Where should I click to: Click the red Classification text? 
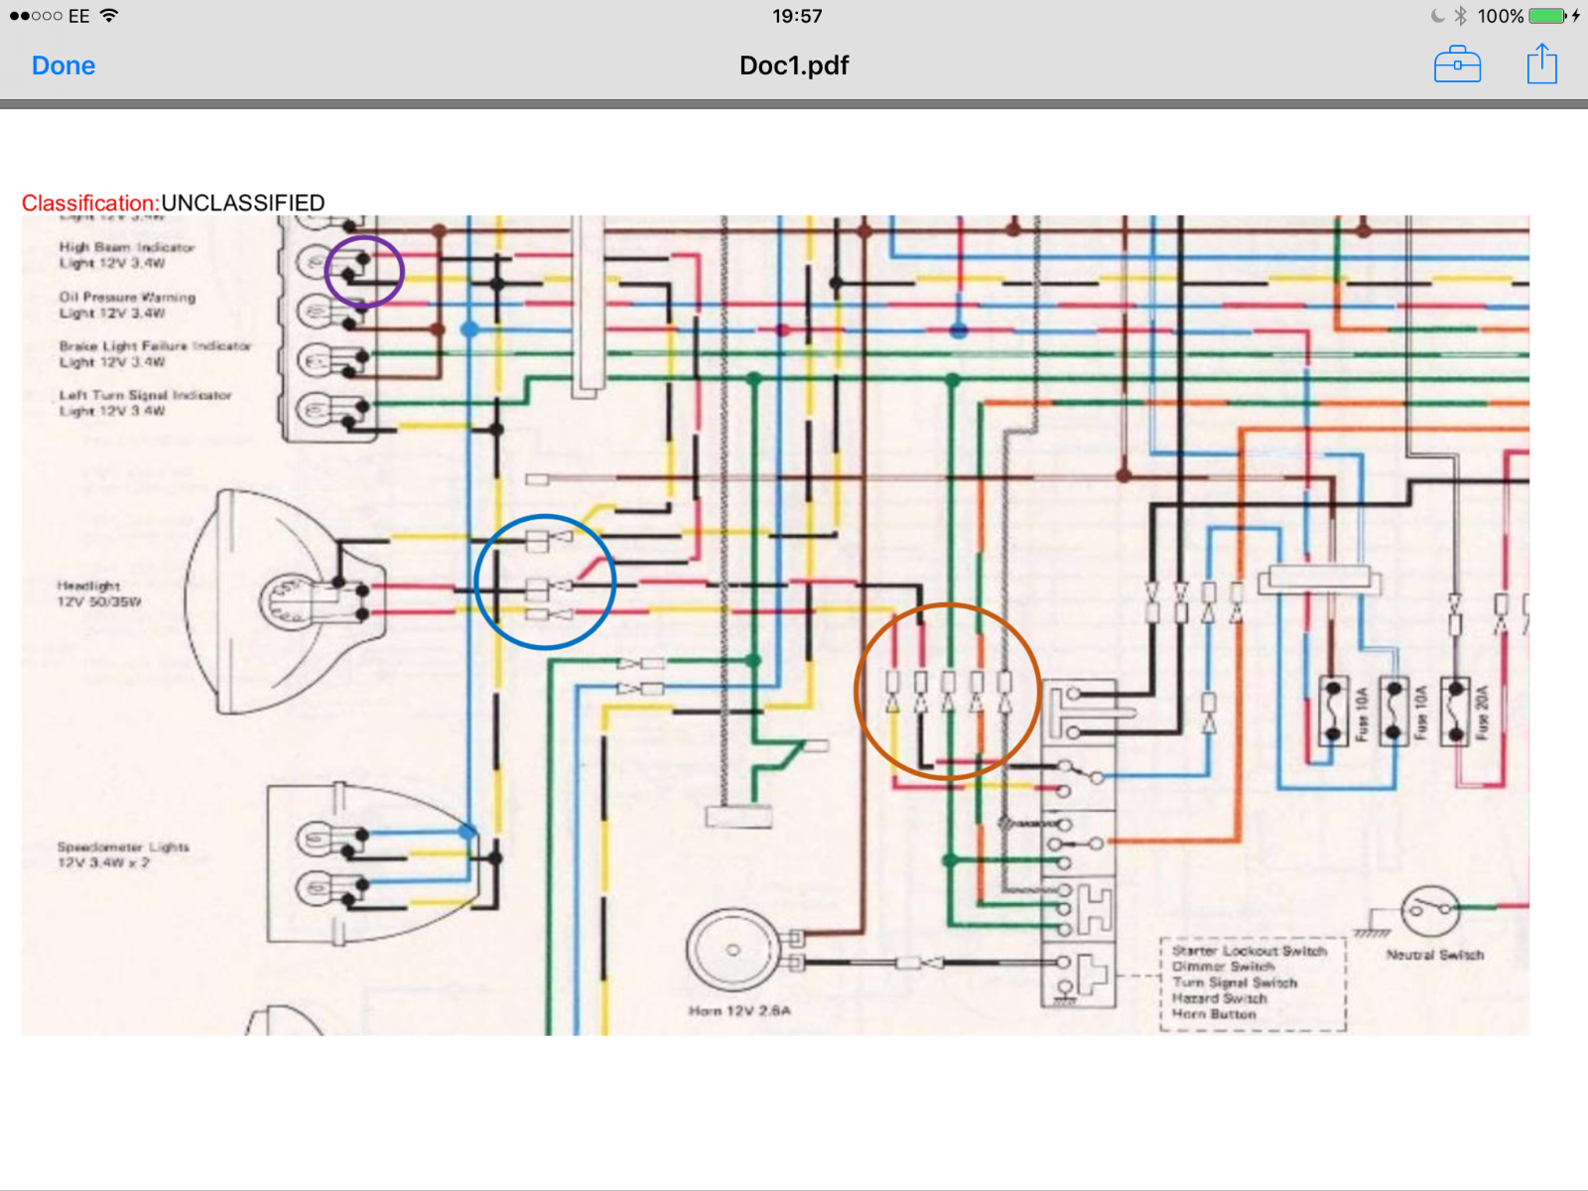pos(90,203)
